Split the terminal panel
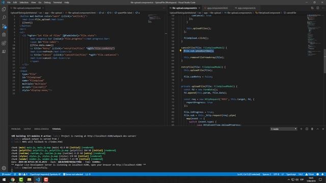 tap(307, 129)
